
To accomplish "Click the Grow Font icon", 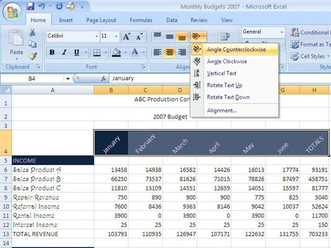I will coord(127,37).
